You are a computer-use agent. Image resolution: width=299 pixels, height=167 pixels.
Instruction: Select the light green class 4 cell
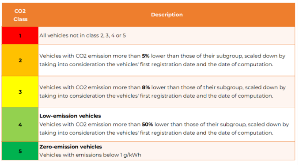pyautogui.click(x=20, y=125)
